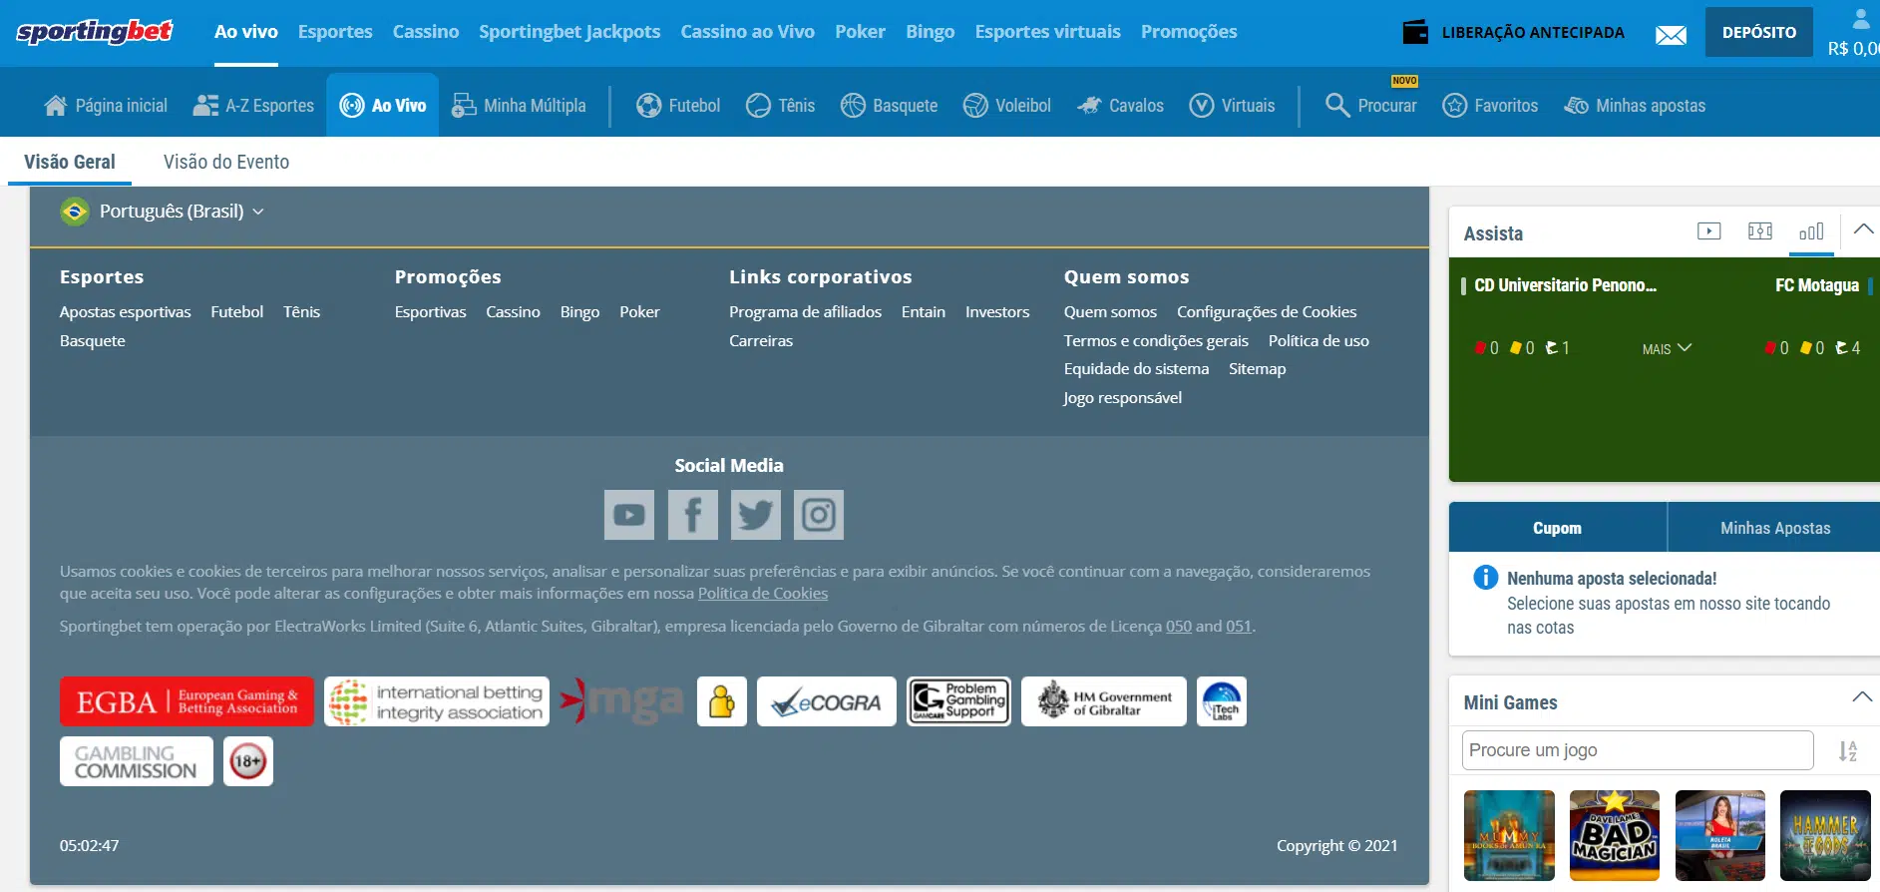Open Favoritos star icon

(x=1455, y=105)
